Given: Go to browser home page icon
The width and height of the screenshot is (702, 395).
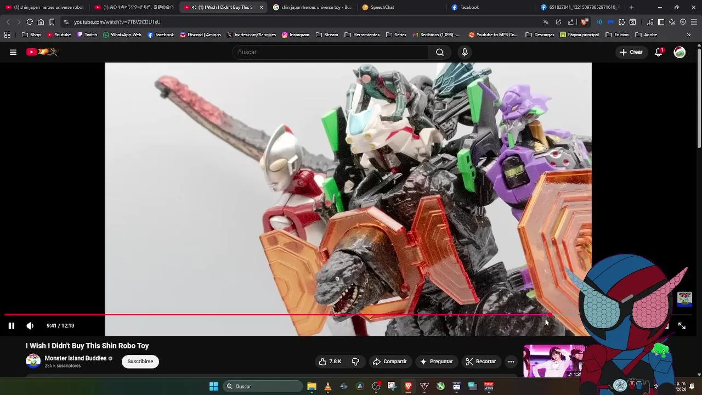Looking at the screenshot, I should 41,22.
